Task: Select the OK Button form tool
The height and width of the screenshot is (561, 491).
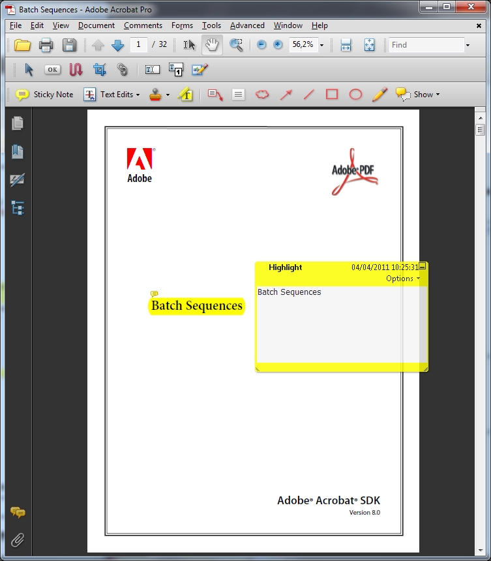Action: [52, 69]
